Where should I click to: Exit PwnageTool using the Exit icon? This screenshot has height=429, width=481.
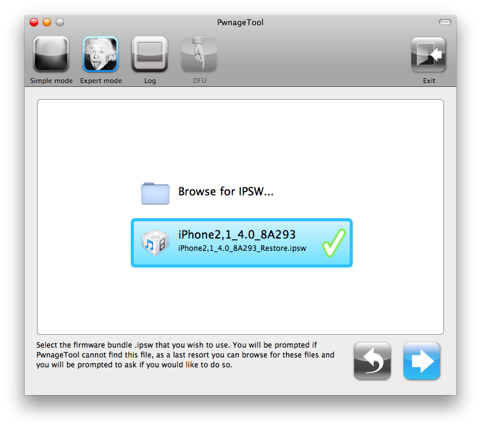pyautogui.click(x=429, y=55)
